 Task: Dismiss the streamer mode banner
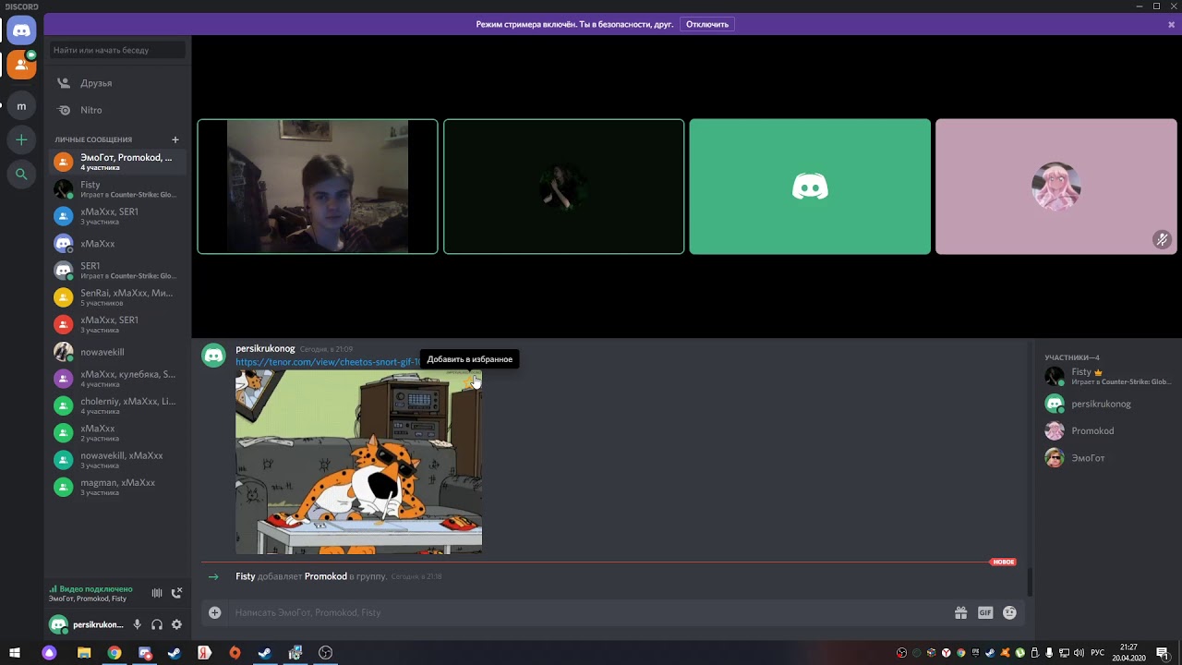click(1171, 25)
